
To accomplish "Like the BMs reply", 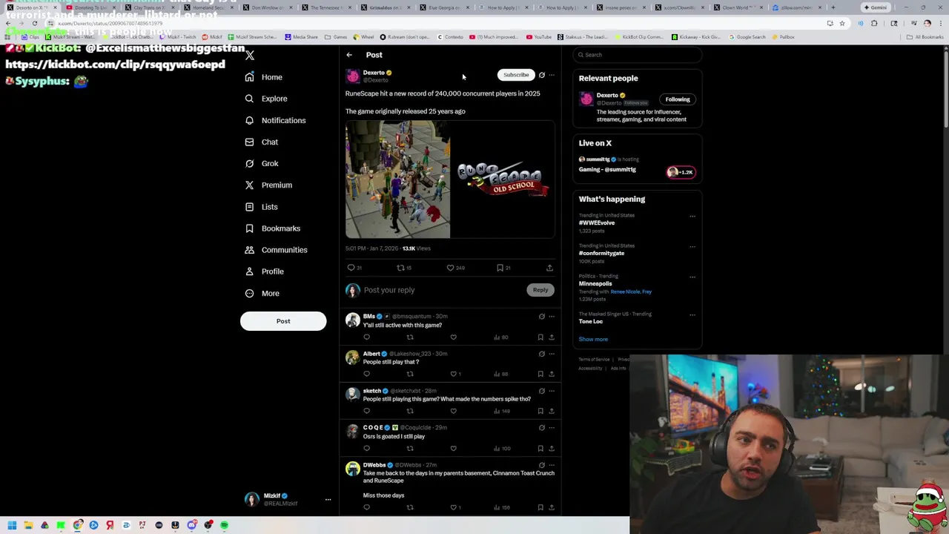I will coord(453,337).
